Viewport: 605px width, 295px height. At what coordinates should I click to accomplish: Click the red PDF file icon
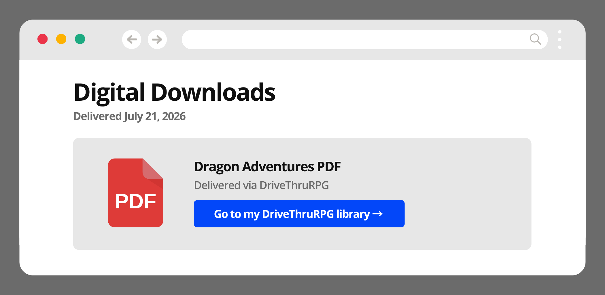click(x=136, y=193)
